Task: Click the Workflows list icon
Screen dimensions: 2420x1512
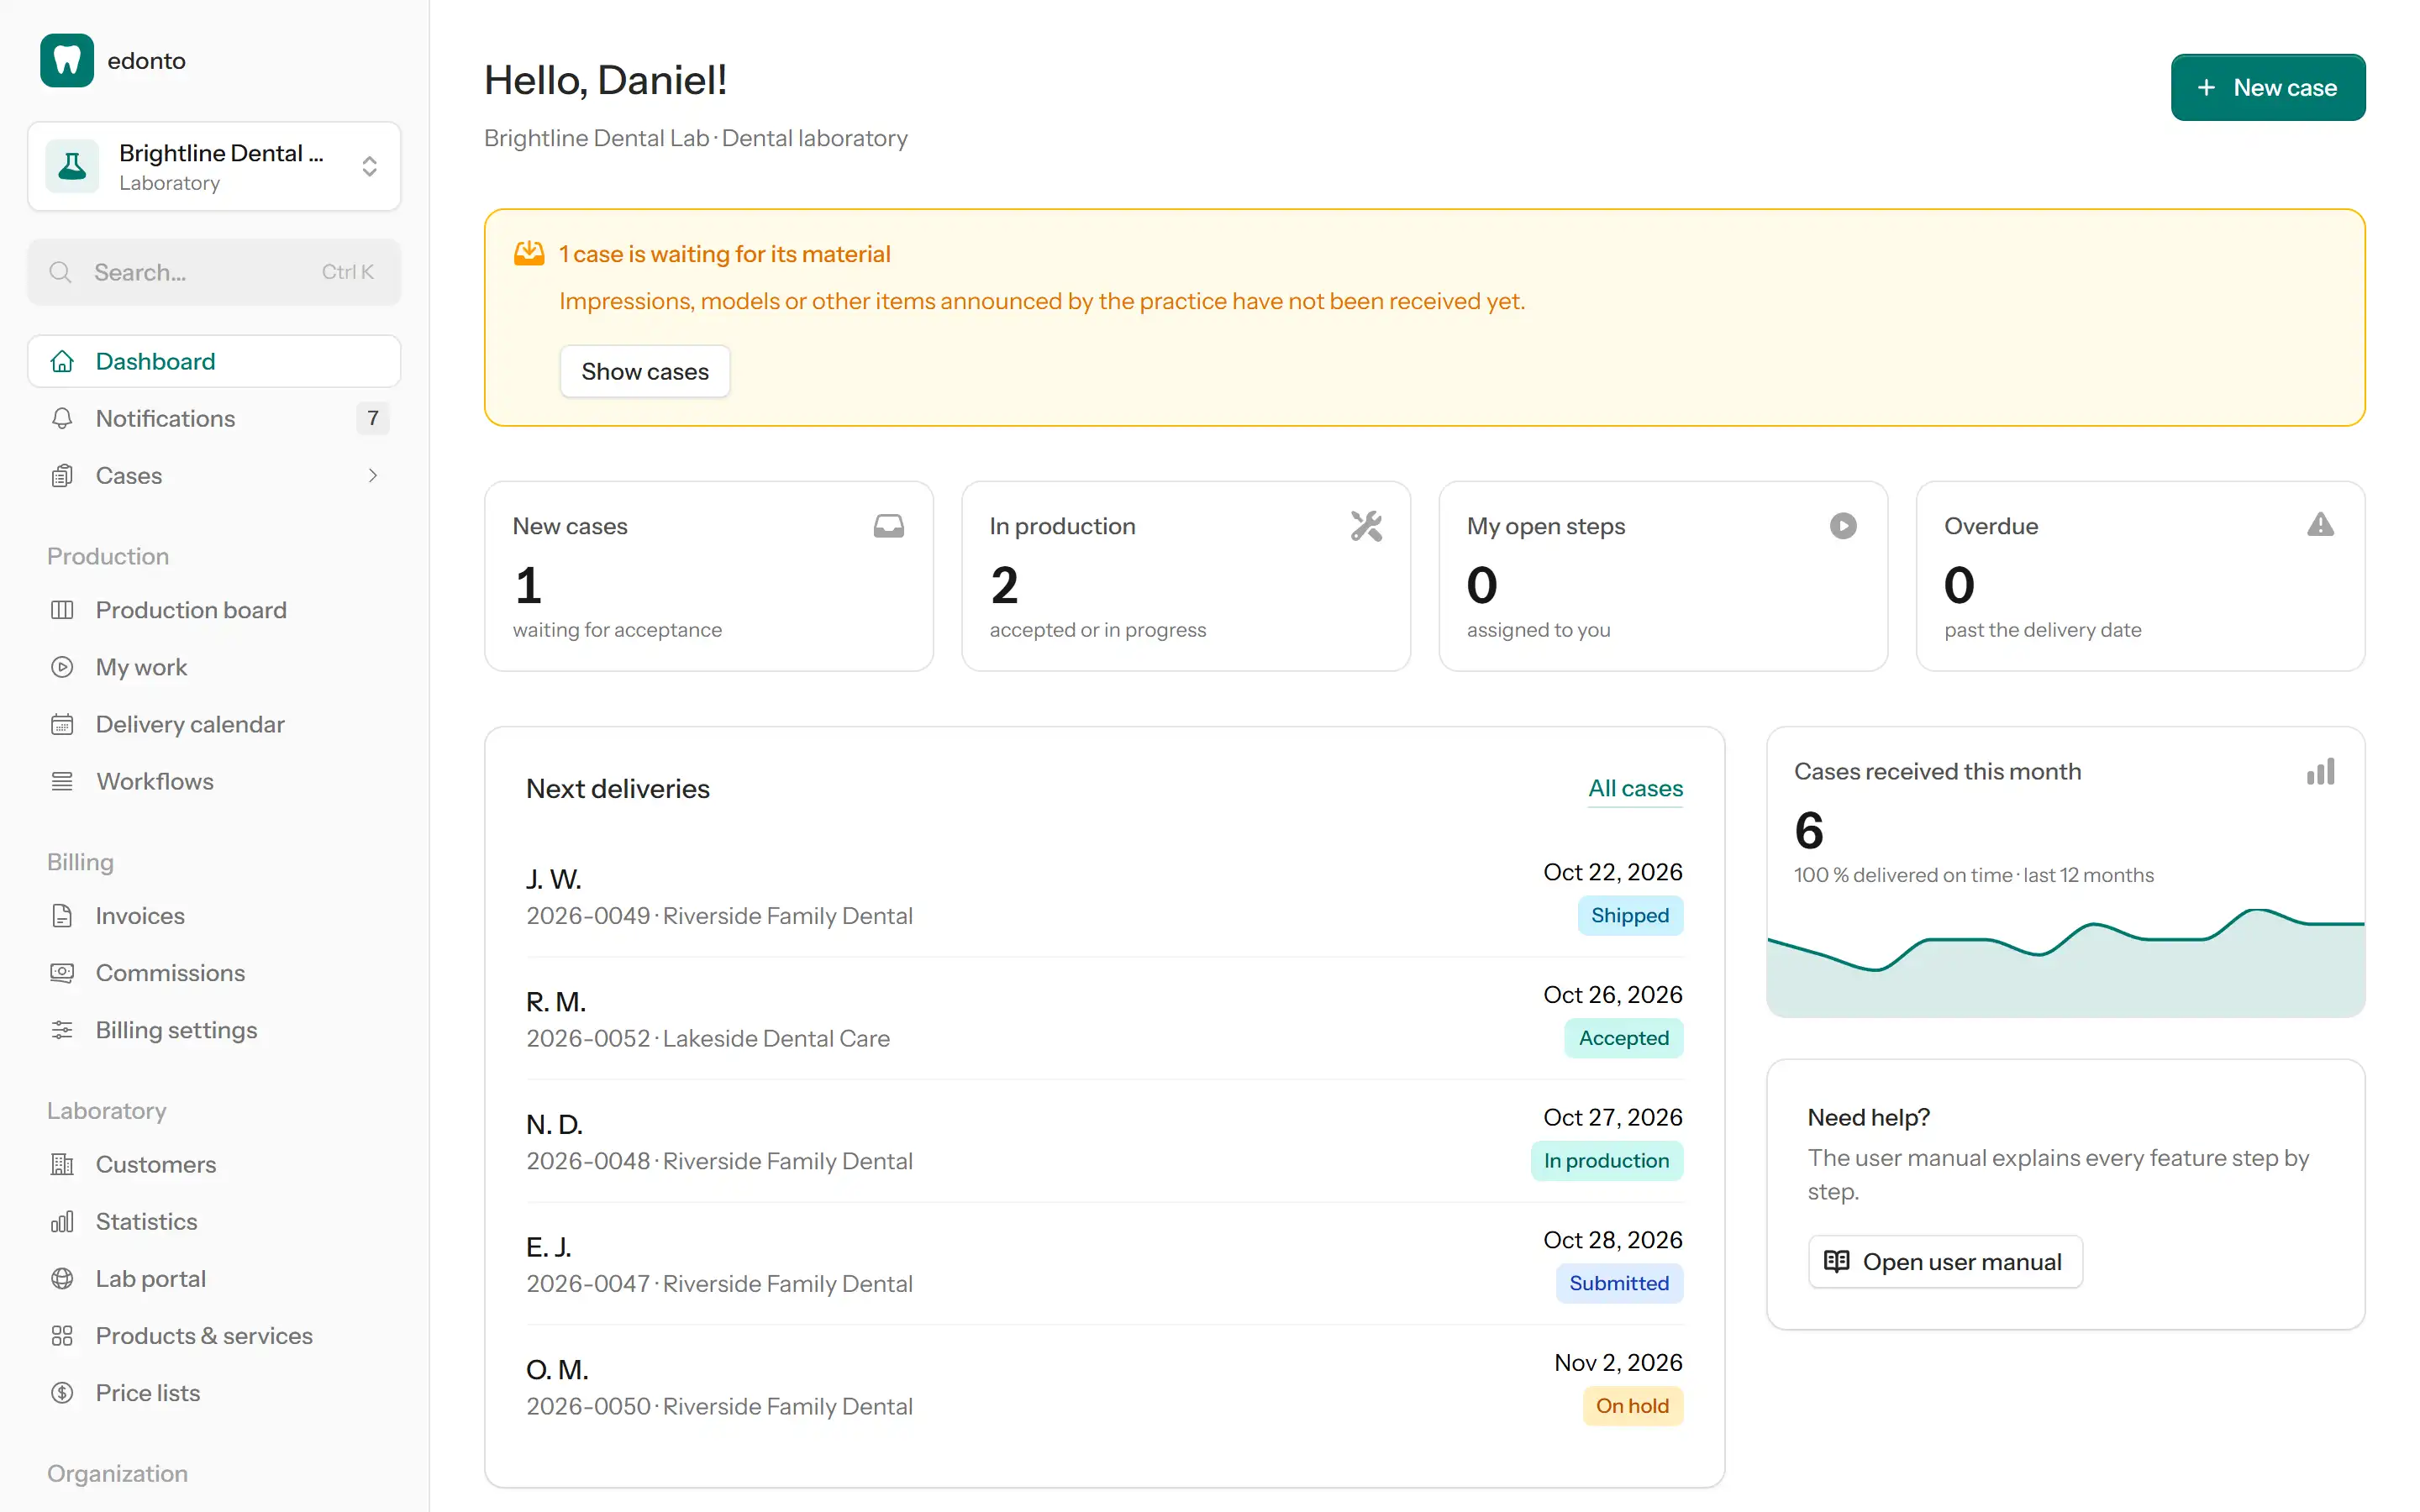Action: [x=62, y=781]
